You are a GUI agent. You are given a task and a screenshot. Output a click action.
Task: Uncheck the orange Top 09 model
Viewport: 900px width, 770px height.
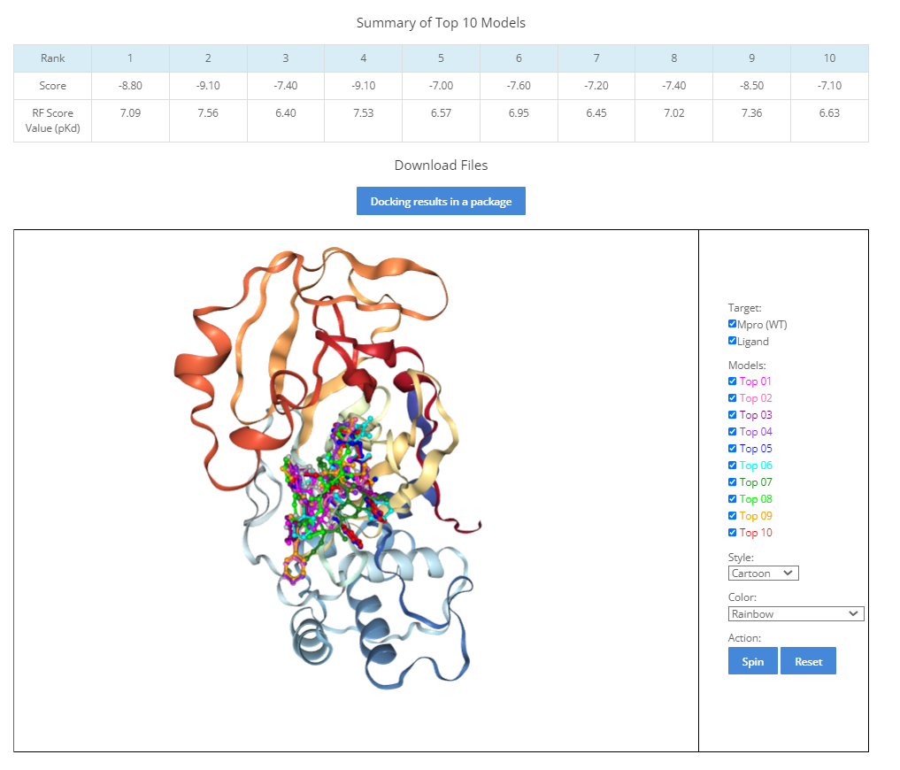pyautogui.click(x=732, y=516)
